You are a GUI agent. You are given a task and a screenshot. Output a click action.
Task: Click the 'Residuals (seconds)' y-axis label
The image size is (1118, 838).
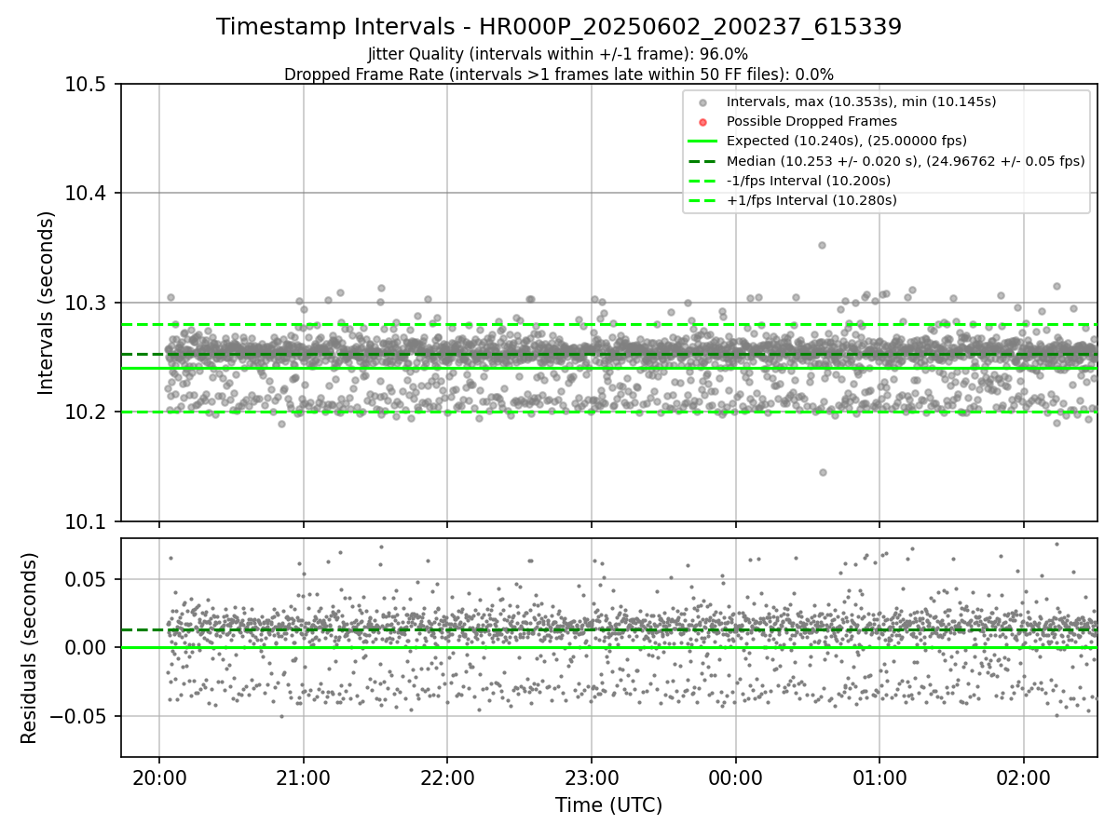[29, 648]
